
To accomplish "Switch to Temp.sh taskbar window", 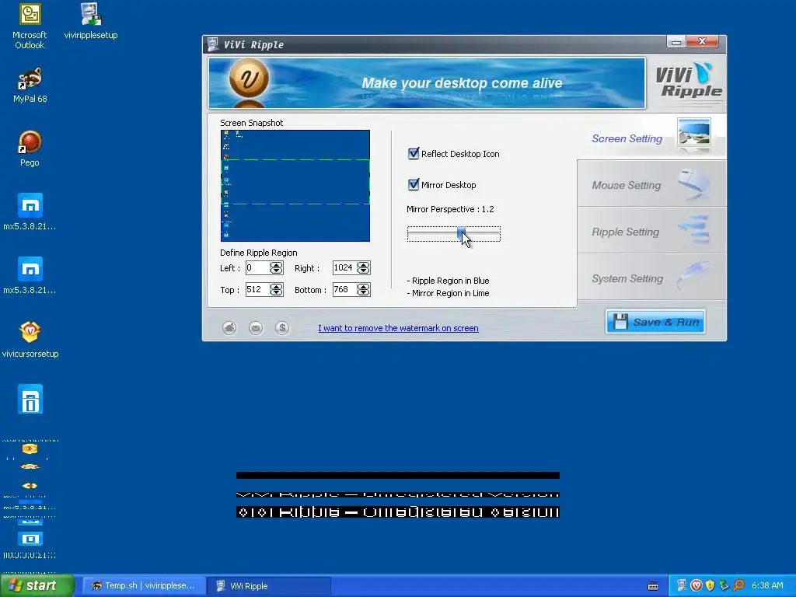I will click(x=144, y=586).
